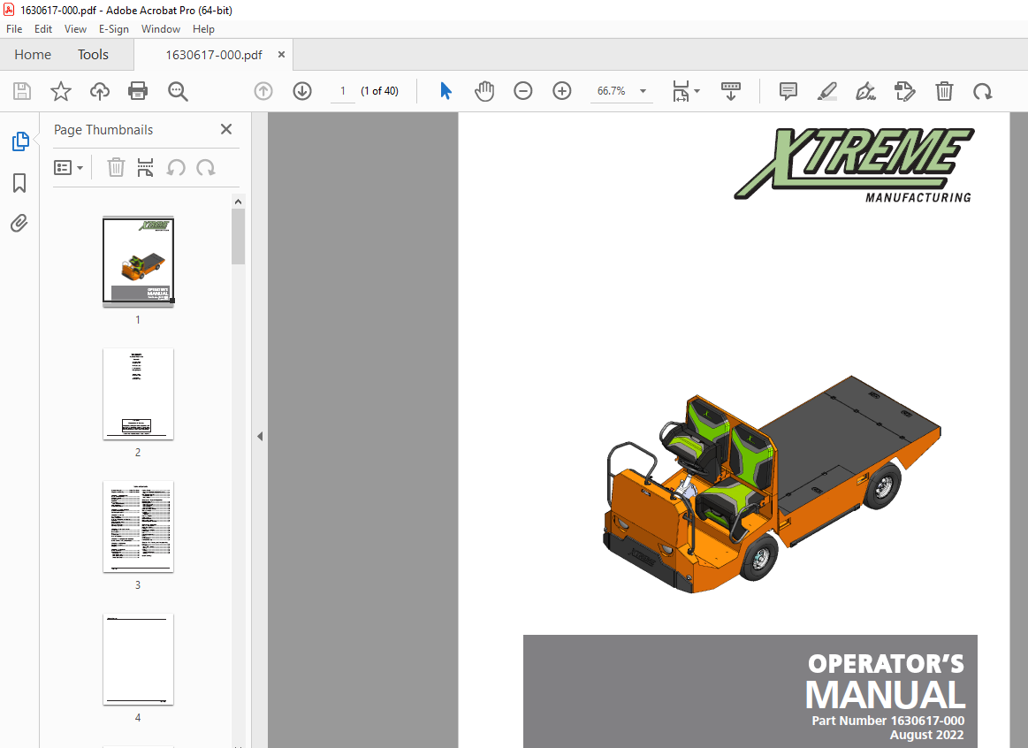Click the print pages icon in thumbnails panel
The width and height of the screenshot is (1028, 748).
click(146, 168)
